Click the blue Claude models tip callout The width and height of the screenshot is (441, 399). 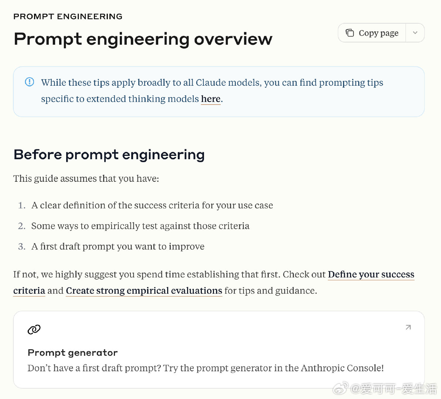219,92
